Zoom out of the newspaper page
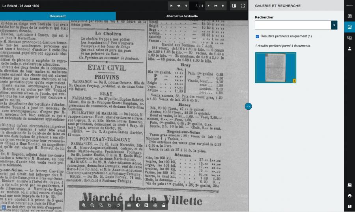 92,205
